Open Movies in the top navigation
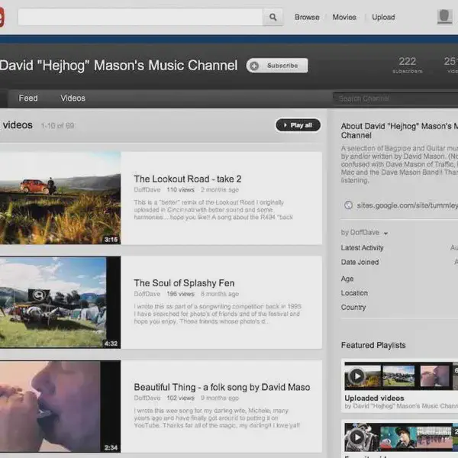The height and width of the screenshot is (458, 458). click(x=344, y=17)
